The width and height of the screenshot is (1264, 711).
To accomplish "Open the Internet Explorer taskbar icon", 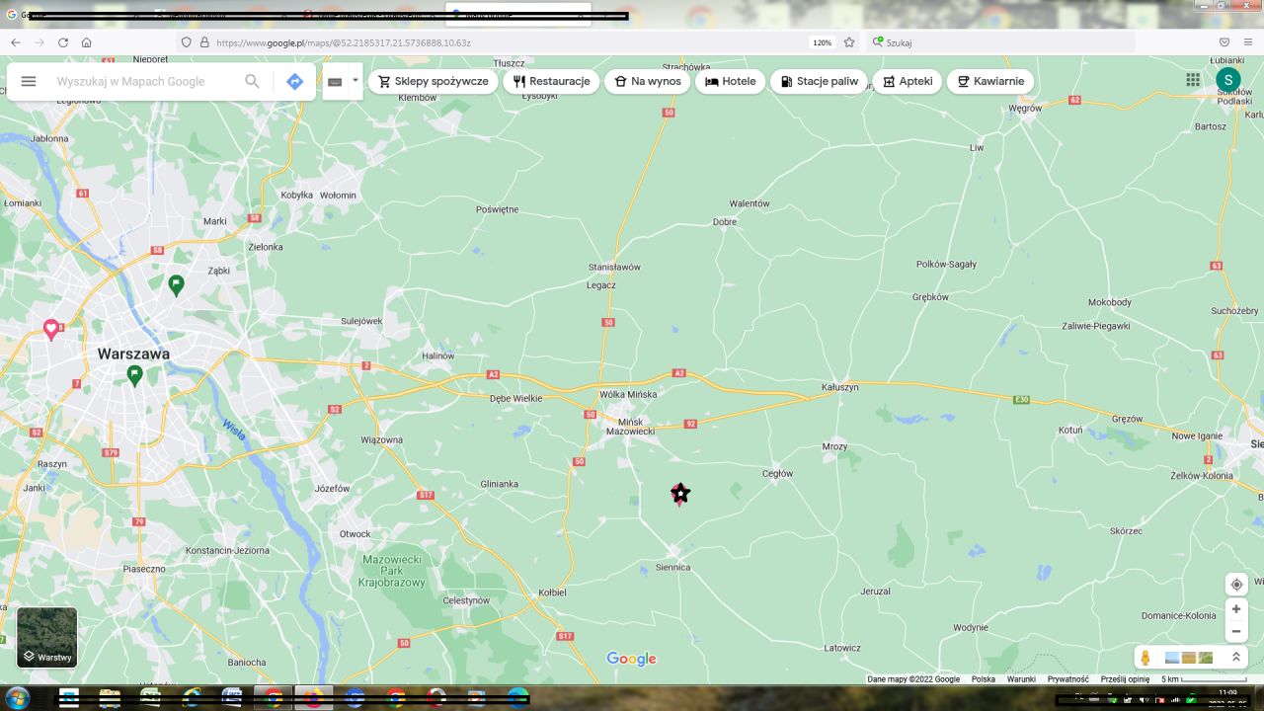I will 191,697.
